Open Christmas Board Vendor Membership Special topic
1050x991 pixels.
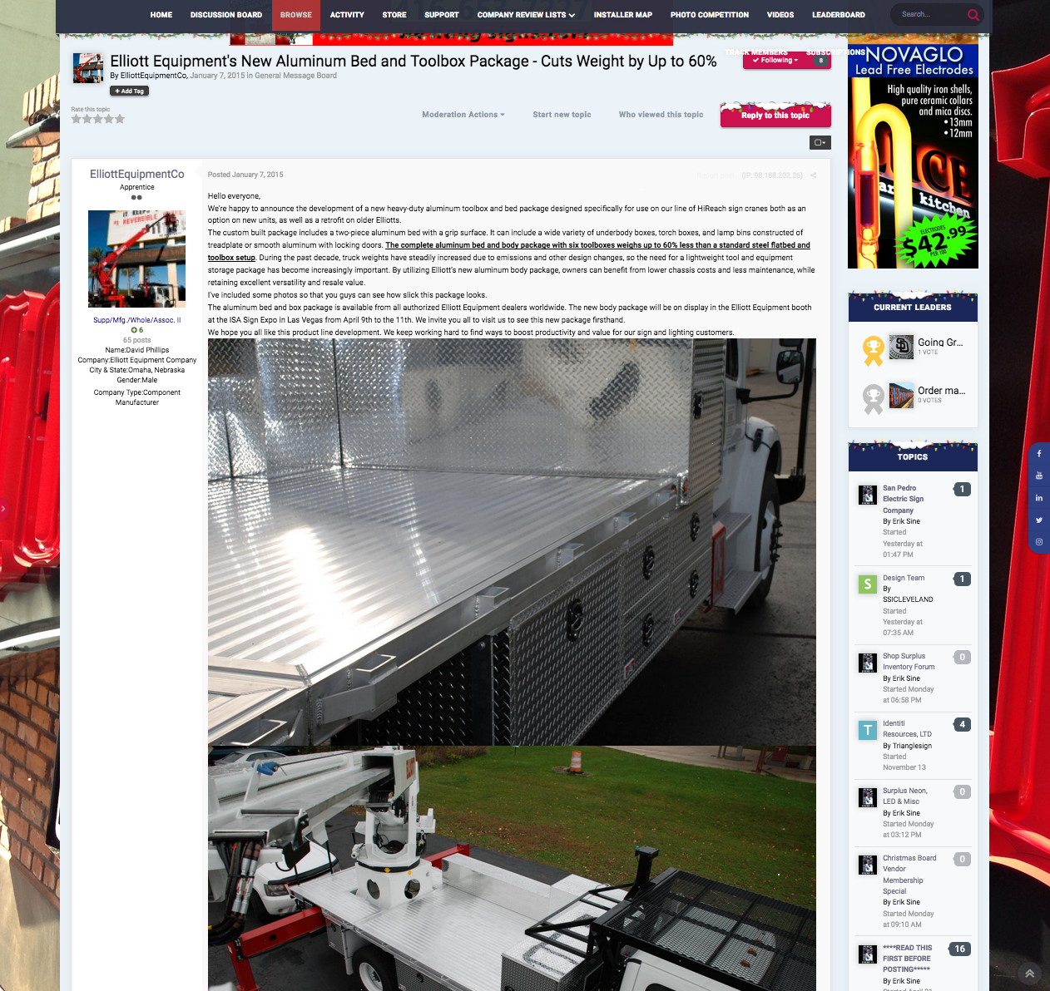pyautogui.click(x=909, y=875)
